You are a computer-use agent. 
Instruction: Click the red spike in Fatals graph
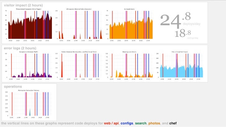pyautogui.click(x=62, y=69)
